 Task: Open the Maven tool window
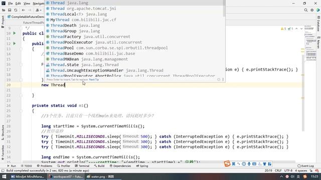point(318,42)
